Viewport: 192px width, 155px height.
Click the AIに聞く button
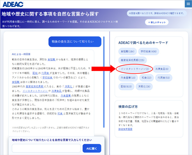[x=92, y=148]
